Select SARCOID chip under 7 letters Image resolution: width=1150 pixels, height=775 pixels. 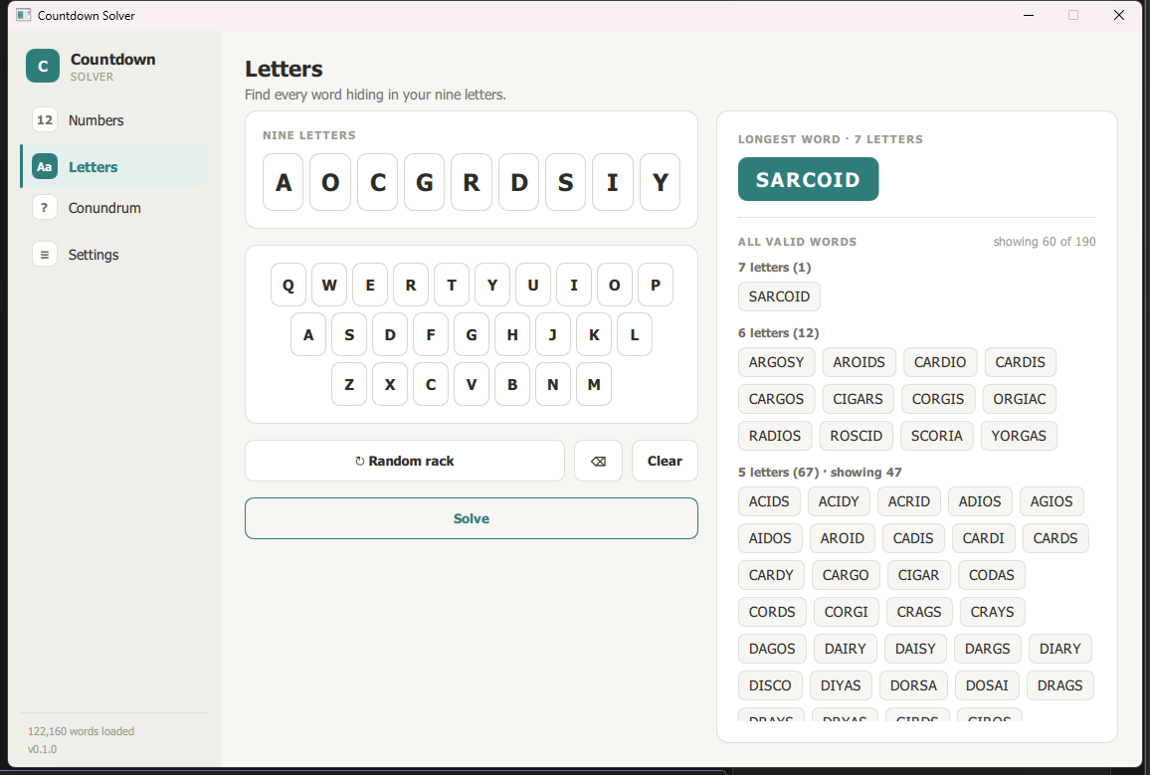pyautogui.click(x=779, y=296)
